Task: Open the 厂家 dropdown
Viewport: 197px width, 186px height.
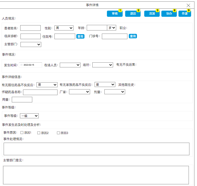Action: (x=79, y=92)
